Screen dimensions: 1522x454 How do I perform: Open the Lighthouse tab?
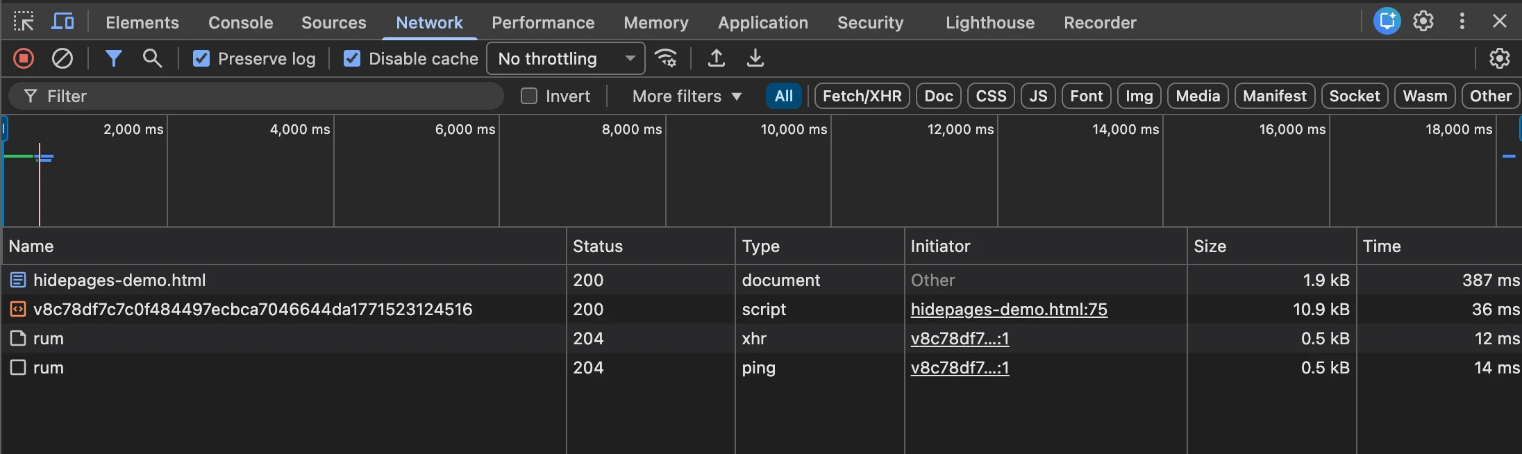pos(990,22)
